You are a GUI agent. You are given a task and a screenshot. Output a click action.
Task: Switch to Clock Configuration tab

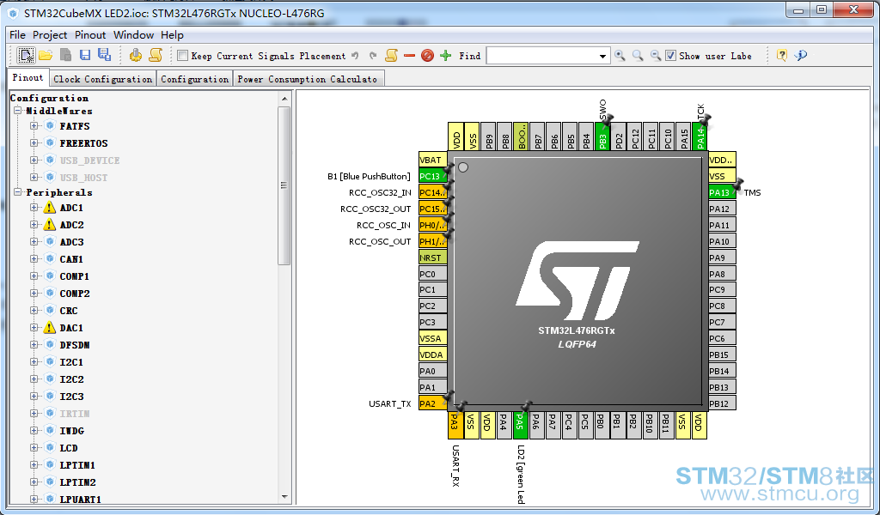tap(103, 79)
